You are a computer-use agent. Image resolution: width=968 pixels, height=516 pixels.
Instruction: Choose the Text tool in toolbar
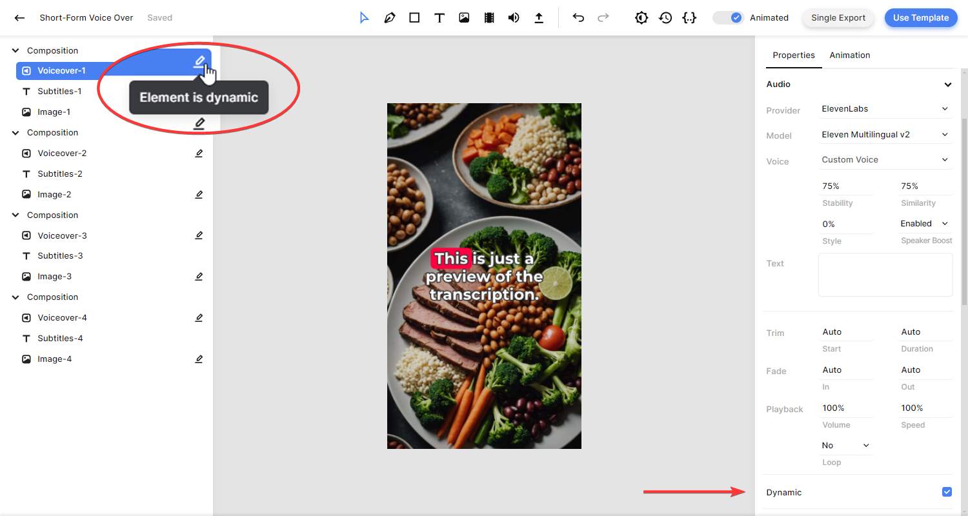click(x=439, y=18)
